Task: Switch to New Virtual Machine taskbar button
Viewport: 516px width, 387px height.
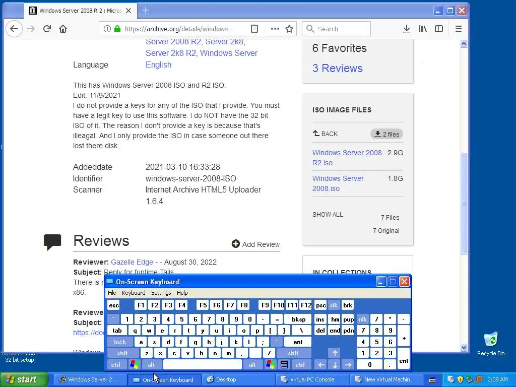Action: click(385, 379)
